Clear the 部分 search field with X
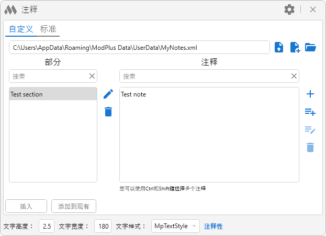326x236 pixels. point(92,76)
